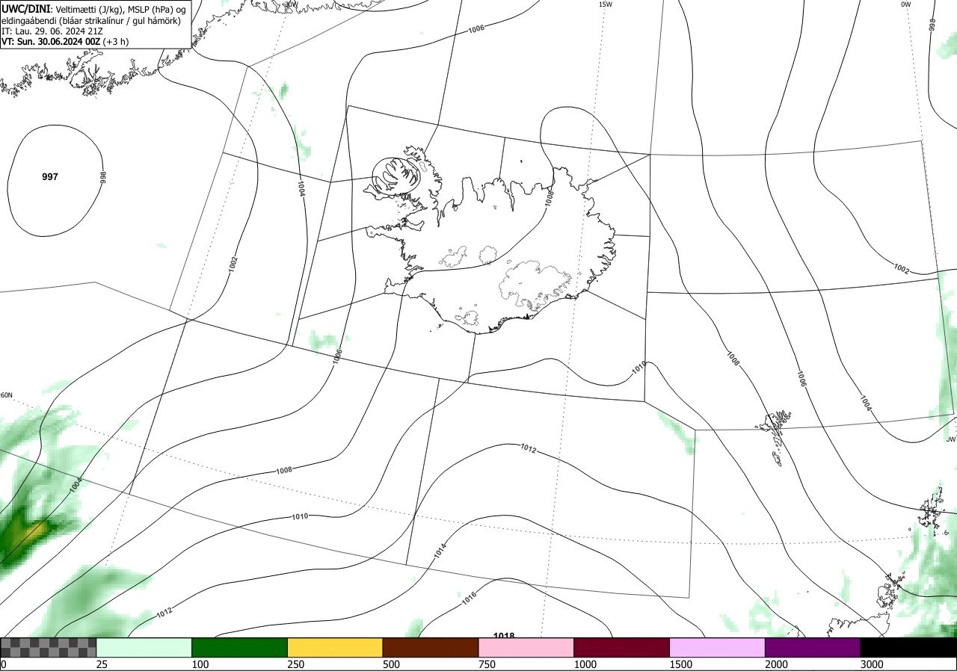957x671 pixels.
Task: Click the '1018' high pressure label
Action: (504, 636)
